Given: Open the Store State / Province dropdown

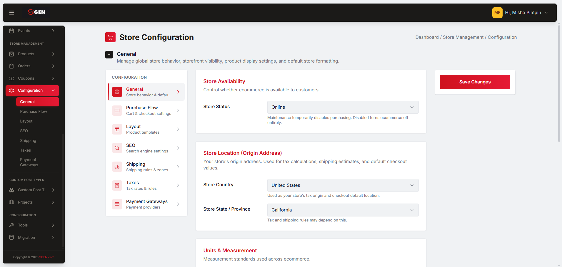Looking at the screenshot, I should 343,210.
